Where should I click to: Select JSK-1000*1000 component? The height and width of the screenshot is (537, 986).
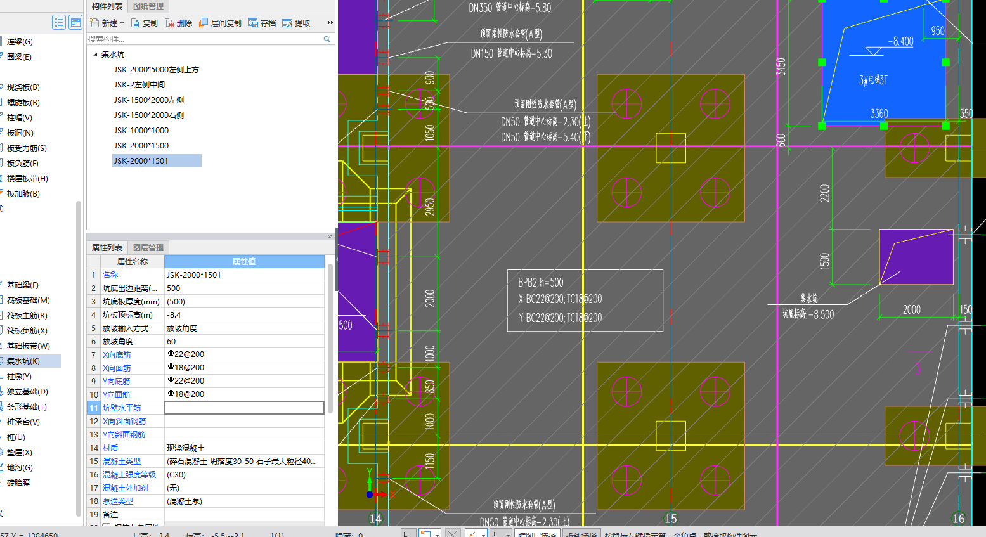click(x=141, y=131)
